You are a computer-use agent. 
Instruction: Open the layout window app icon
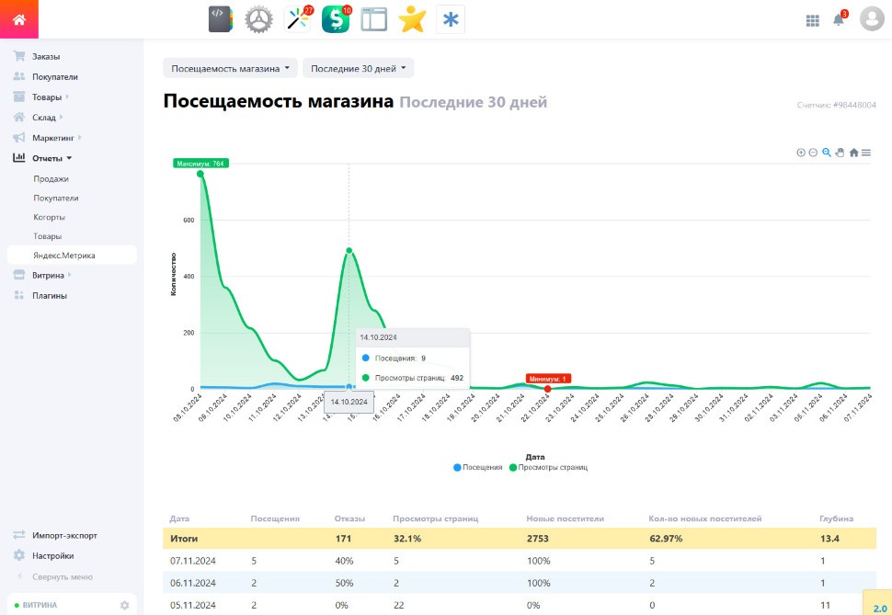click(373, 19)
